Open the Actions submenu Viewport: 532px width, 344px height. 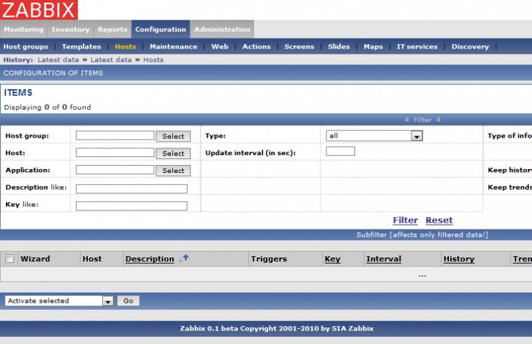click(256, 47)
